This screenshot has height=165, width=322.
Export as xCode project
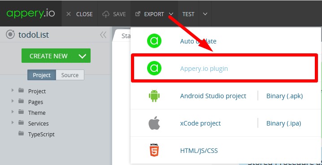pyautogui.click(x=200, y=123)
